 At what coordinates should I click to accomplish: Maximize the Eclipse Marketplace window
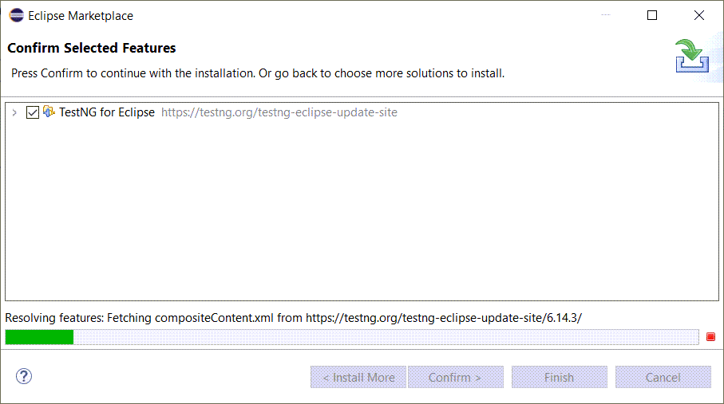[652, 15]
